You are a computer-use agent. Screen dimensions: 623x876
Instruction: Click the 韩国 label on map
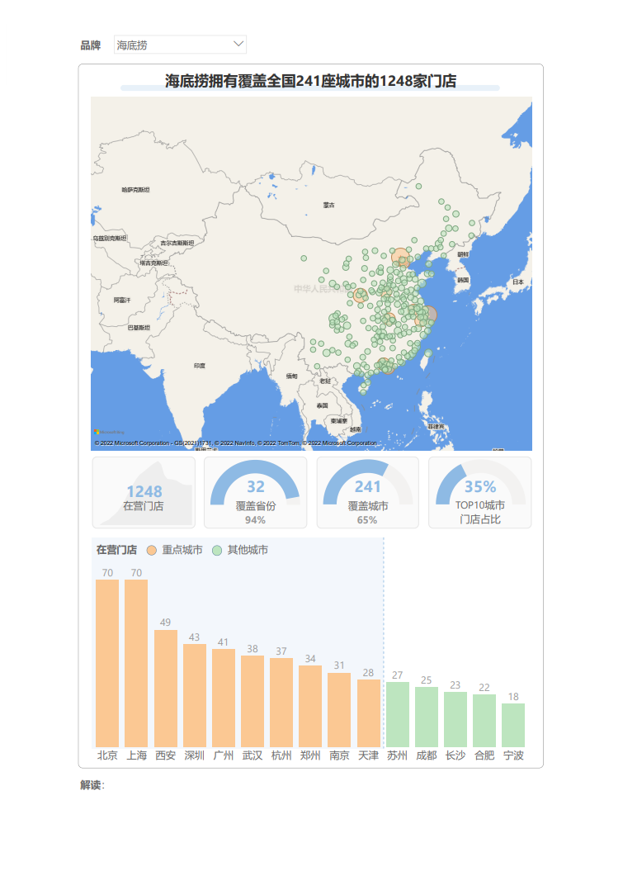click(x=464, y=280)
